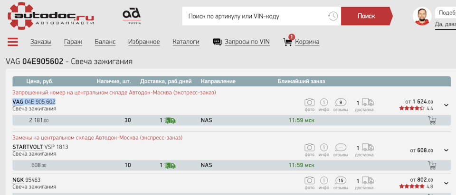
Task: Click the autodoc.ru logo
Action: (x=51, y=16)
